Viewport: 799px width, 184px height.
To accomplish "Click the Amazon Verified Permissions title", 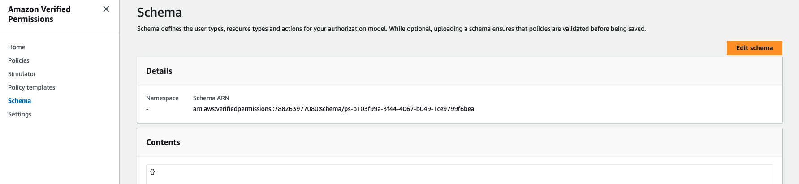I will click(39, 14).
